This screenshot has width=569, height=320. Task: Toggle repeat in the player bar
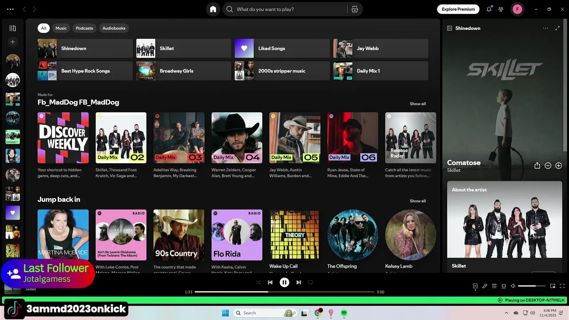[311, 282]
